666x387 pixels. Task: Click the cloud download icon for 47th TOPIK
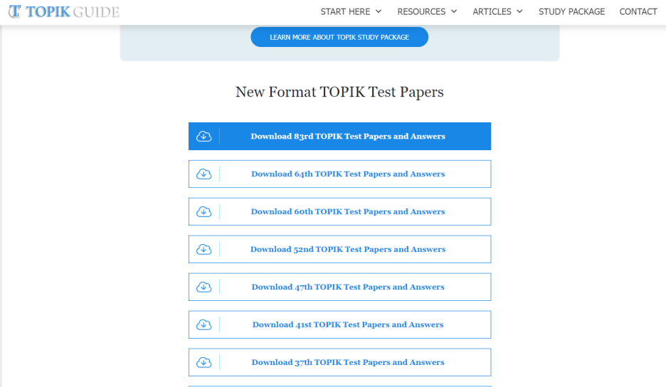(204, 287)
